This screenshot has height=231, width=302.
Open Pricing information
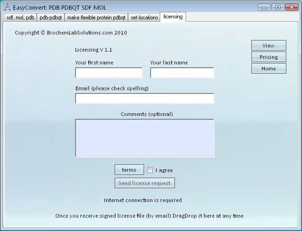click(x=268, y=57)
